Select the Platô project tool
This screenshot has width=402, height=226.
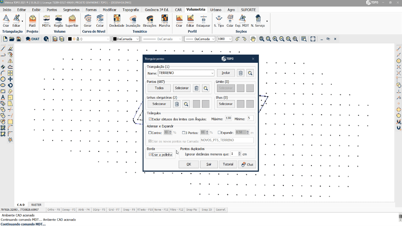pyautogui.click(x=32, y=21)
